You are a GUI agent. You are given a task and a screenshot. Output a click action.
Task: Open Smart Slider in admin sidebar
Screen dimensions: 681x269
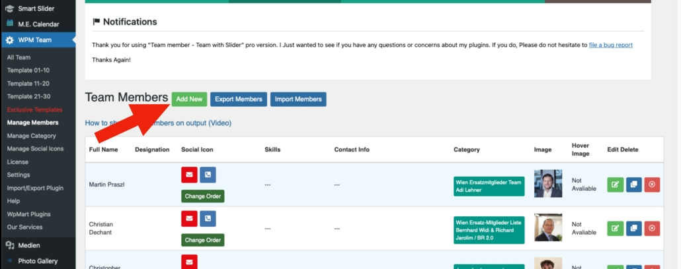(x=36, y=9)
